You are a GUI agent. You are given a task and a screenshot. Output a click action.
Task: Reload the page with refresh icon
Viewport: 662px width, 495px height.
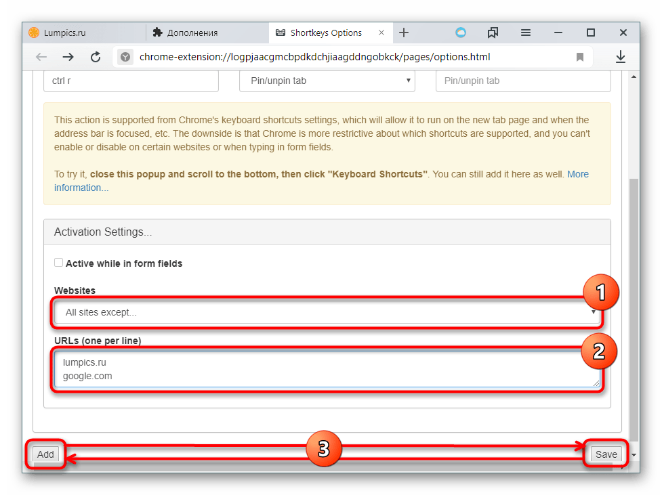(x=96, y=58)
